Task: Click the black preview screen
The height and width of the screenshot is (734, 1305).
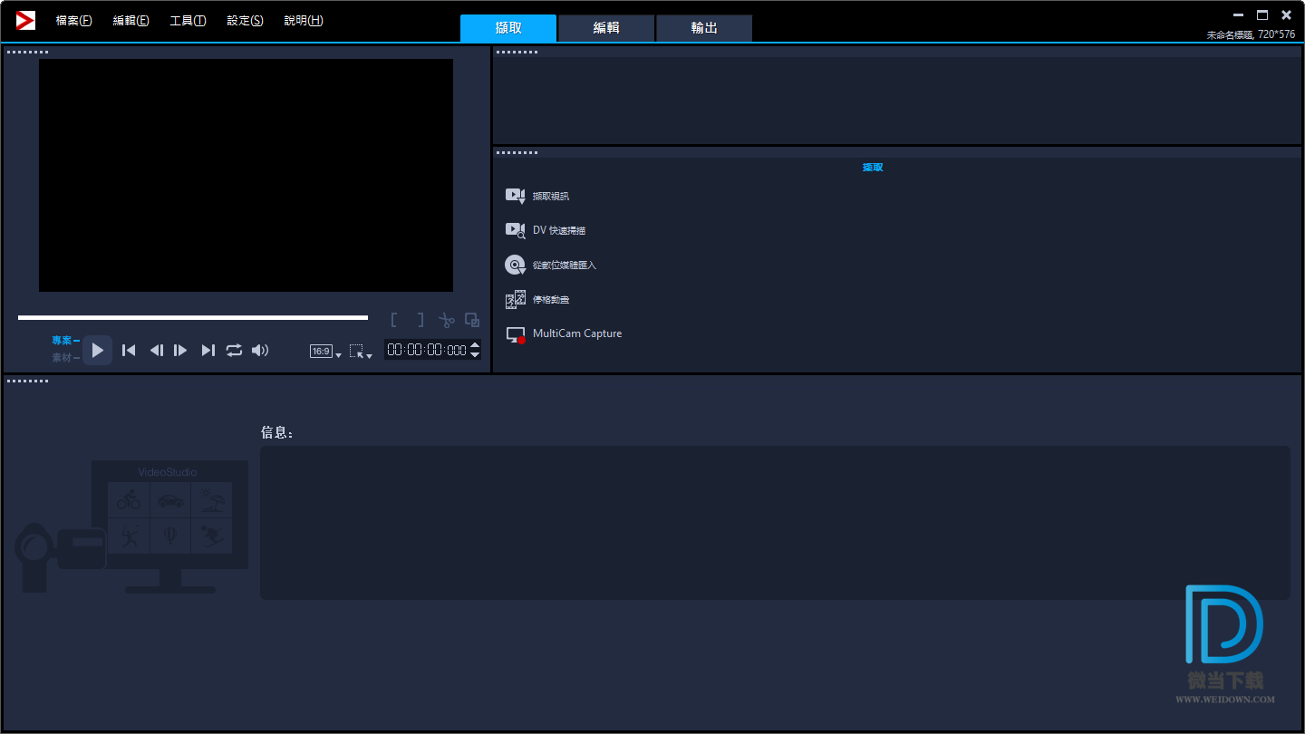Action: [x=246, y=175]
